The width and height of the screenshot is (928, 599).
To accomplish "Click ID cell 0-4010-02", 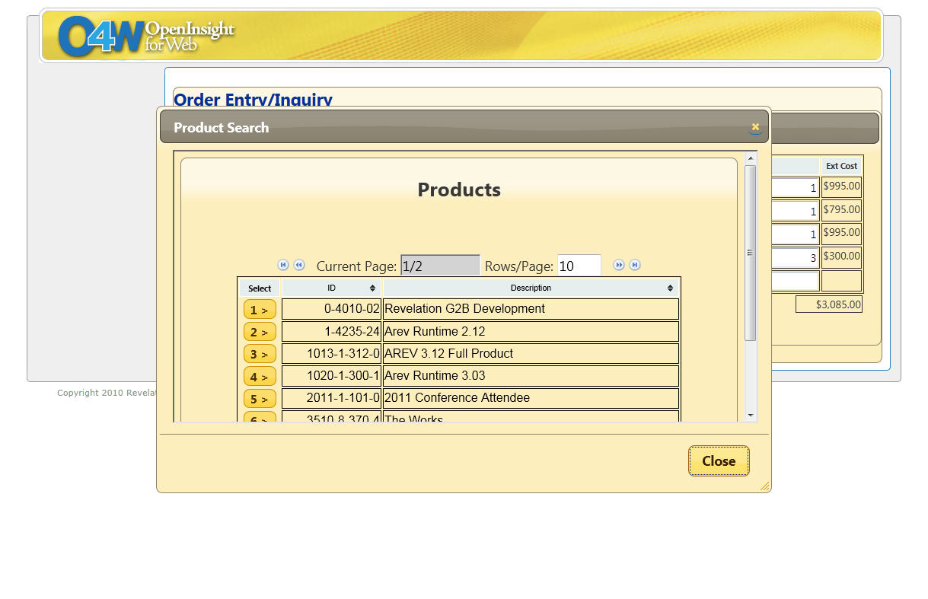I will [x=331, y=309].
